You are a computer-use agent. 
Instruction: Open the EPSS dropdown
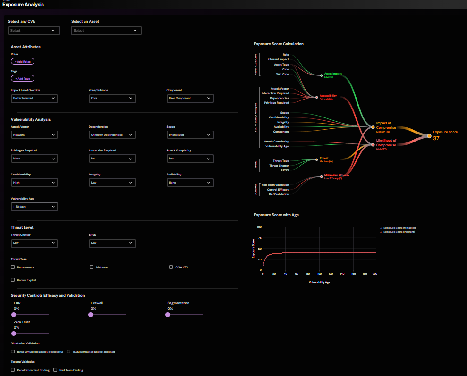click(112, 243)
